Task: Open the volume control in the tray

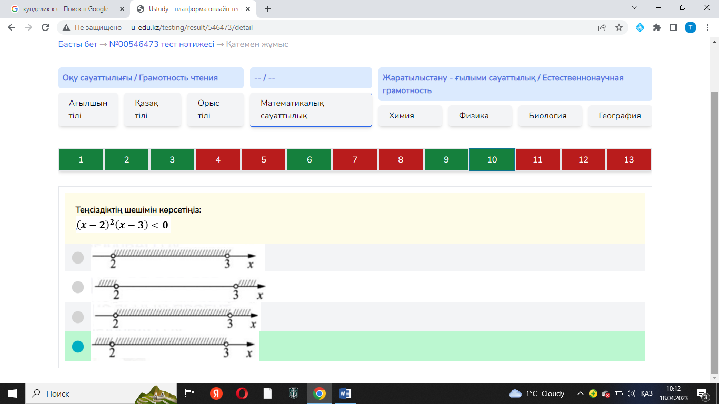Action: (x=631, y=393)
